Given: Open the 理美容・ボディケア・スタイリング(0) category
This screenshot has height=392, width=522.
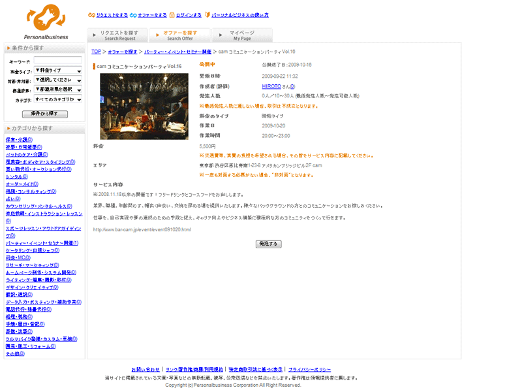Looking at the screenshot, I should click(x=40, y=162).
